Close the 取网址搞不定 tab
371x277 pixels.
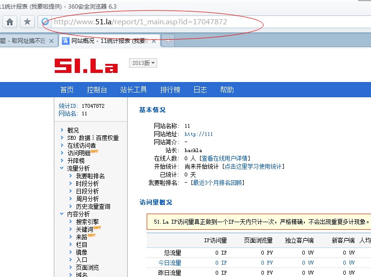point(51,41)
